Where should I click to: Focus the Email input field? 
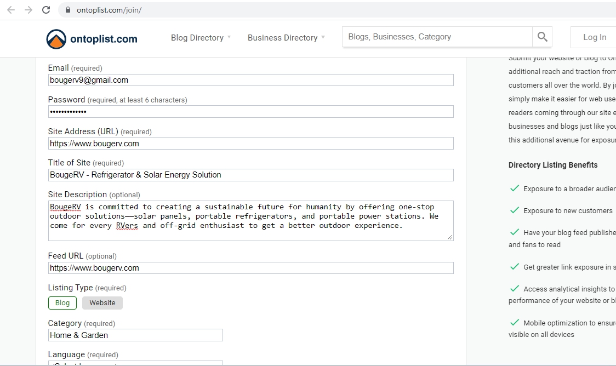250,80
